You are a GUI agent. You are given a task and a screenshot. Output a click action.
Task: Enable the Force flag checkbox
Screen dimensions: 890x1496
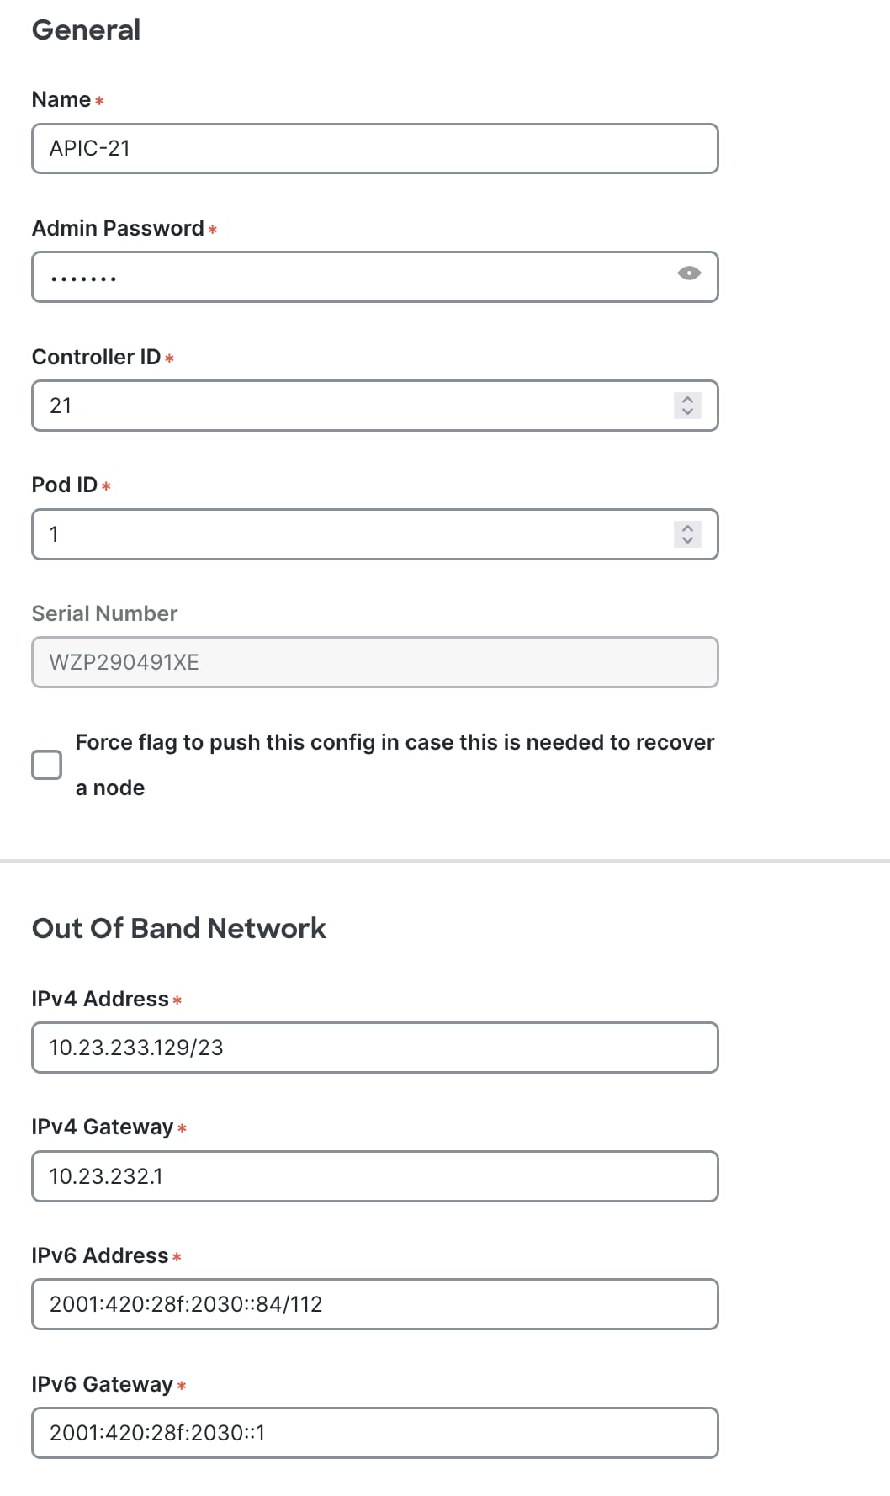47,765
